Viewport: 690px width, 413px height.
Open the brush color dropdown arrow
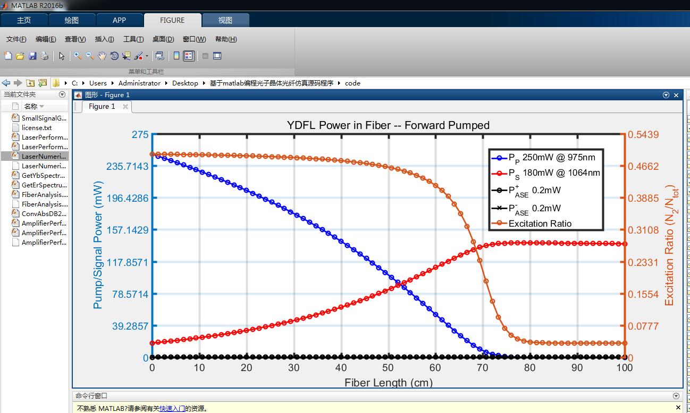pyautogui.click(x=147, y=56)
